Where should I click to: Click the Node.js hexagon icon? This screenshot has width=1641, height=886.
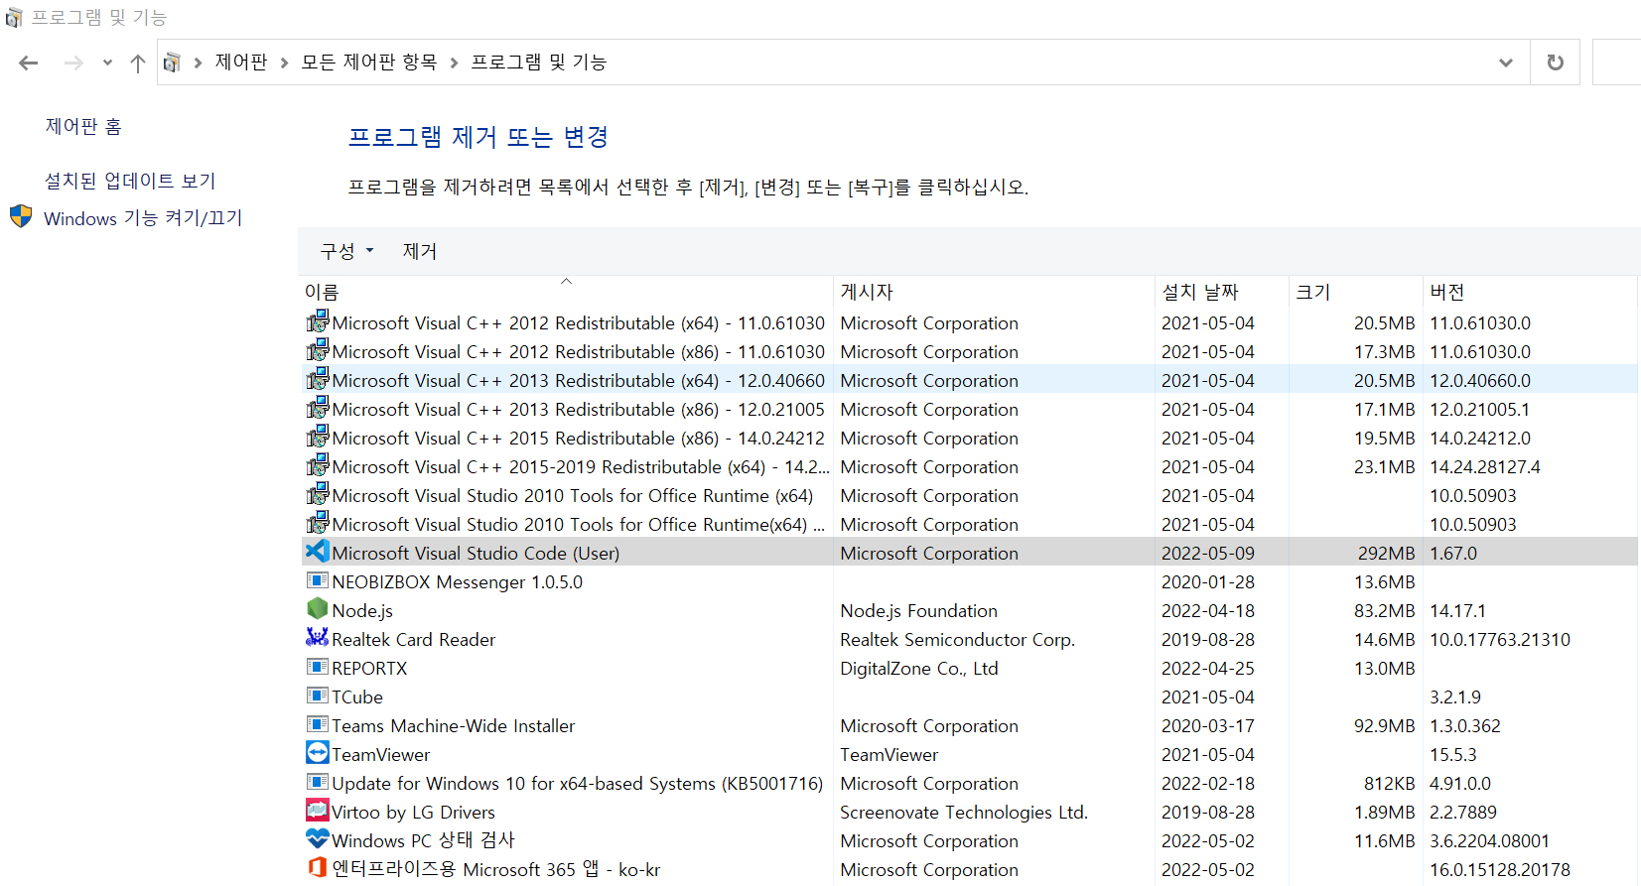(x=318, y=608)
